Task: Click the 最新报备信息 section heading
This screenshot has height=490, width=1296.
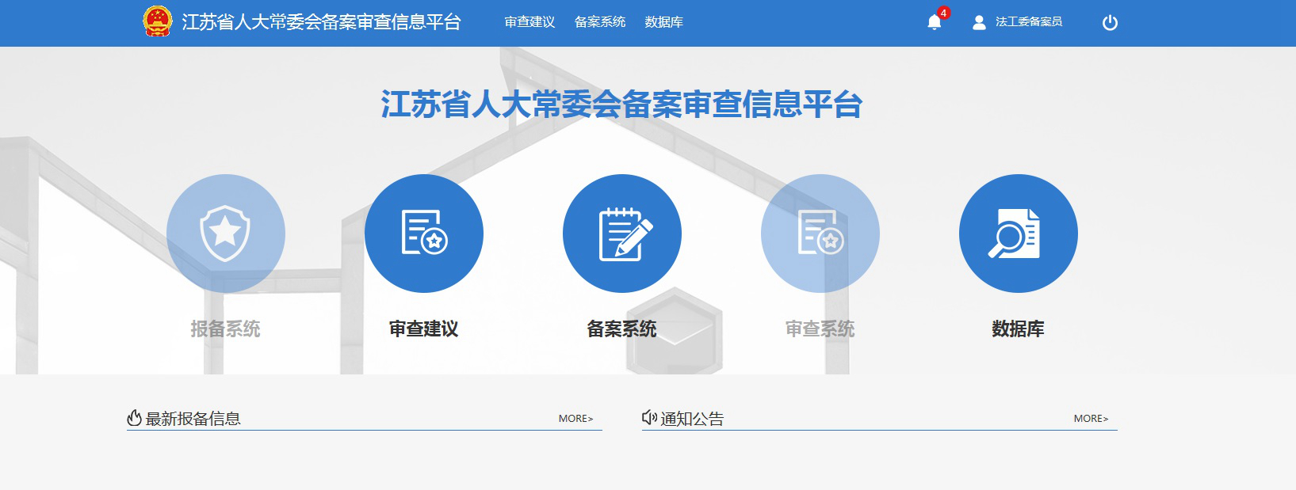Action: tap(193, 419)
